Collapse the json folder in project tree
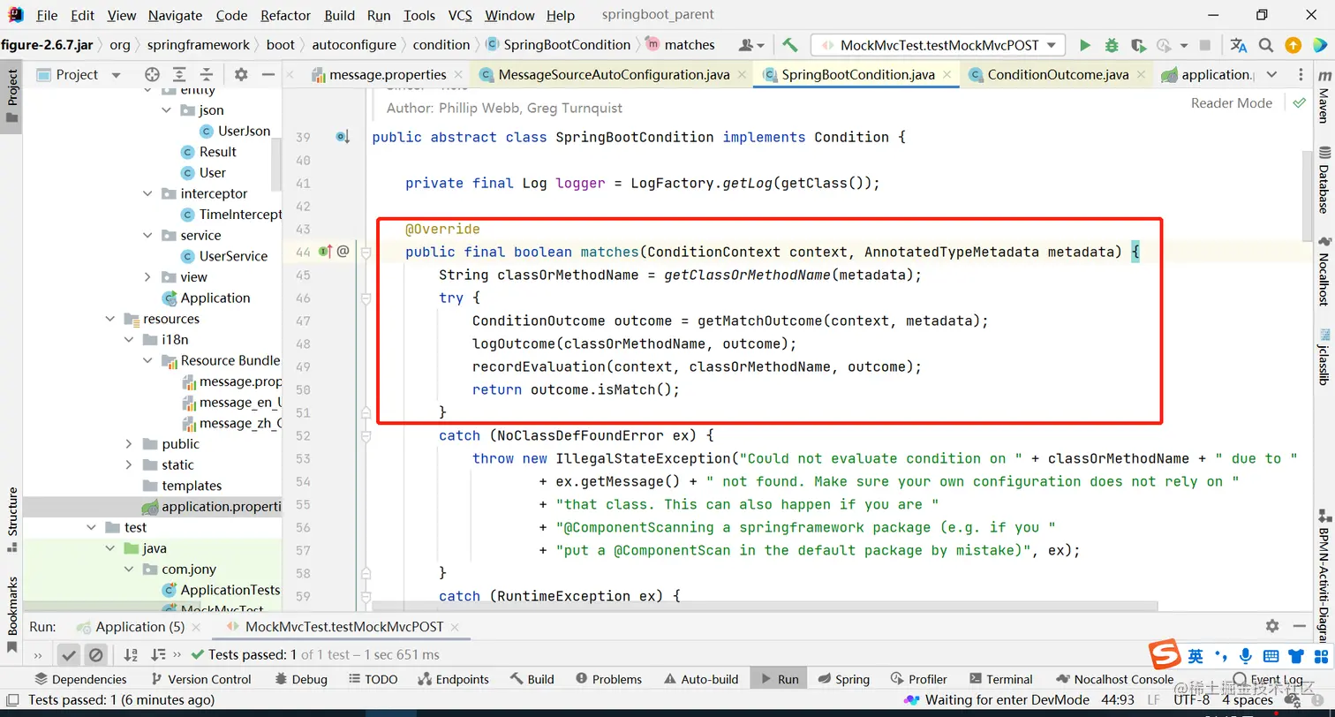The image size is (1335, 717). click(166, 110)
